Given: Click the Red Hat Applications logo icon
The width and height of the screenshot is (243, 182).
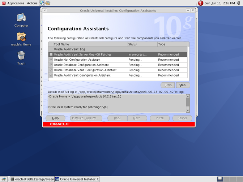Looking at the screenshot, I should [4, 3].
